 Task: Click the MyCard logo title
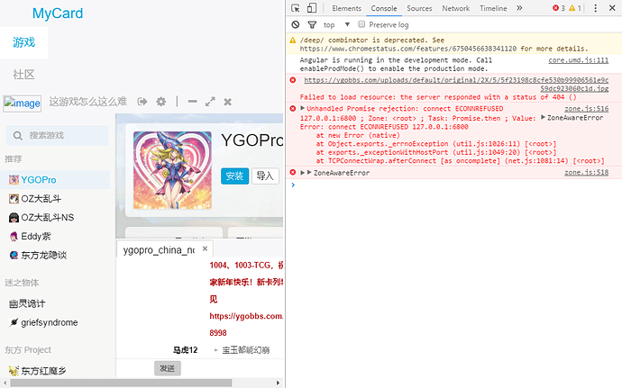[x=58, y=14]
